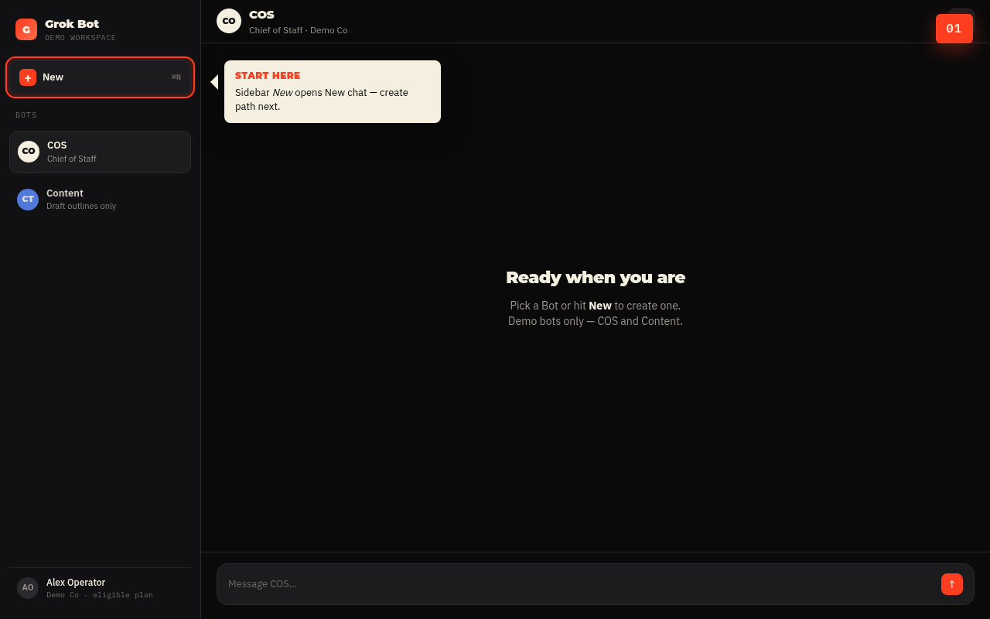Click 'Demo Co · eligible plan' text
This screenshot has height=619, width=990.
click(x=100, y=595)
